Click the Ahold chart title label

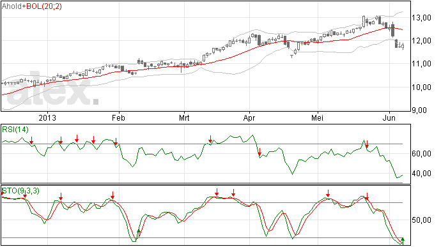coord(12,6)
